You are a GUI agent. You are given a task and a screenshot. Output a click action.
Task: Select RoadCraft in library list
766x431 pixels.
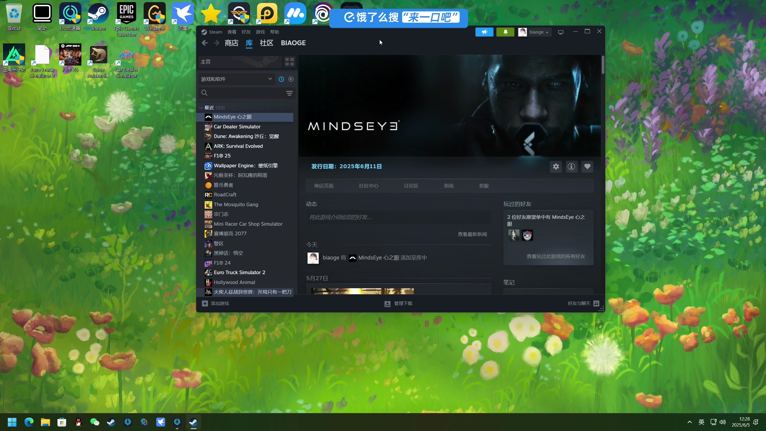pyautogui.click(x=245, y=195)
